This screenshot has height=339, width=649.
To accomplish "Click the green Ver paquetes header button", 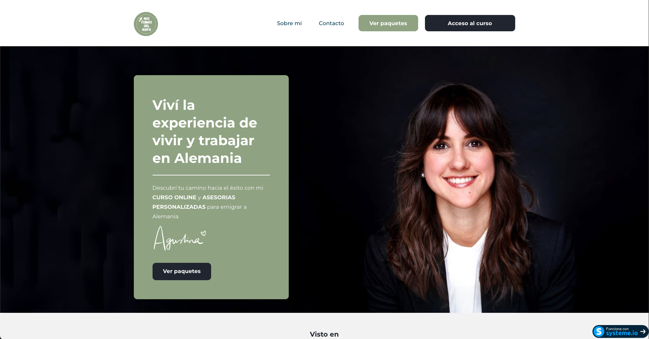I will [x=388, y=23].
